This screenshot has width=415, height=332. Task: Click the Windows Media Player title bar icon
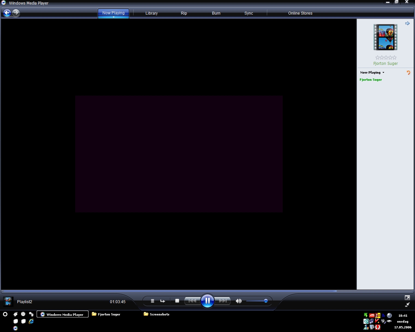[x=4, y=3]
